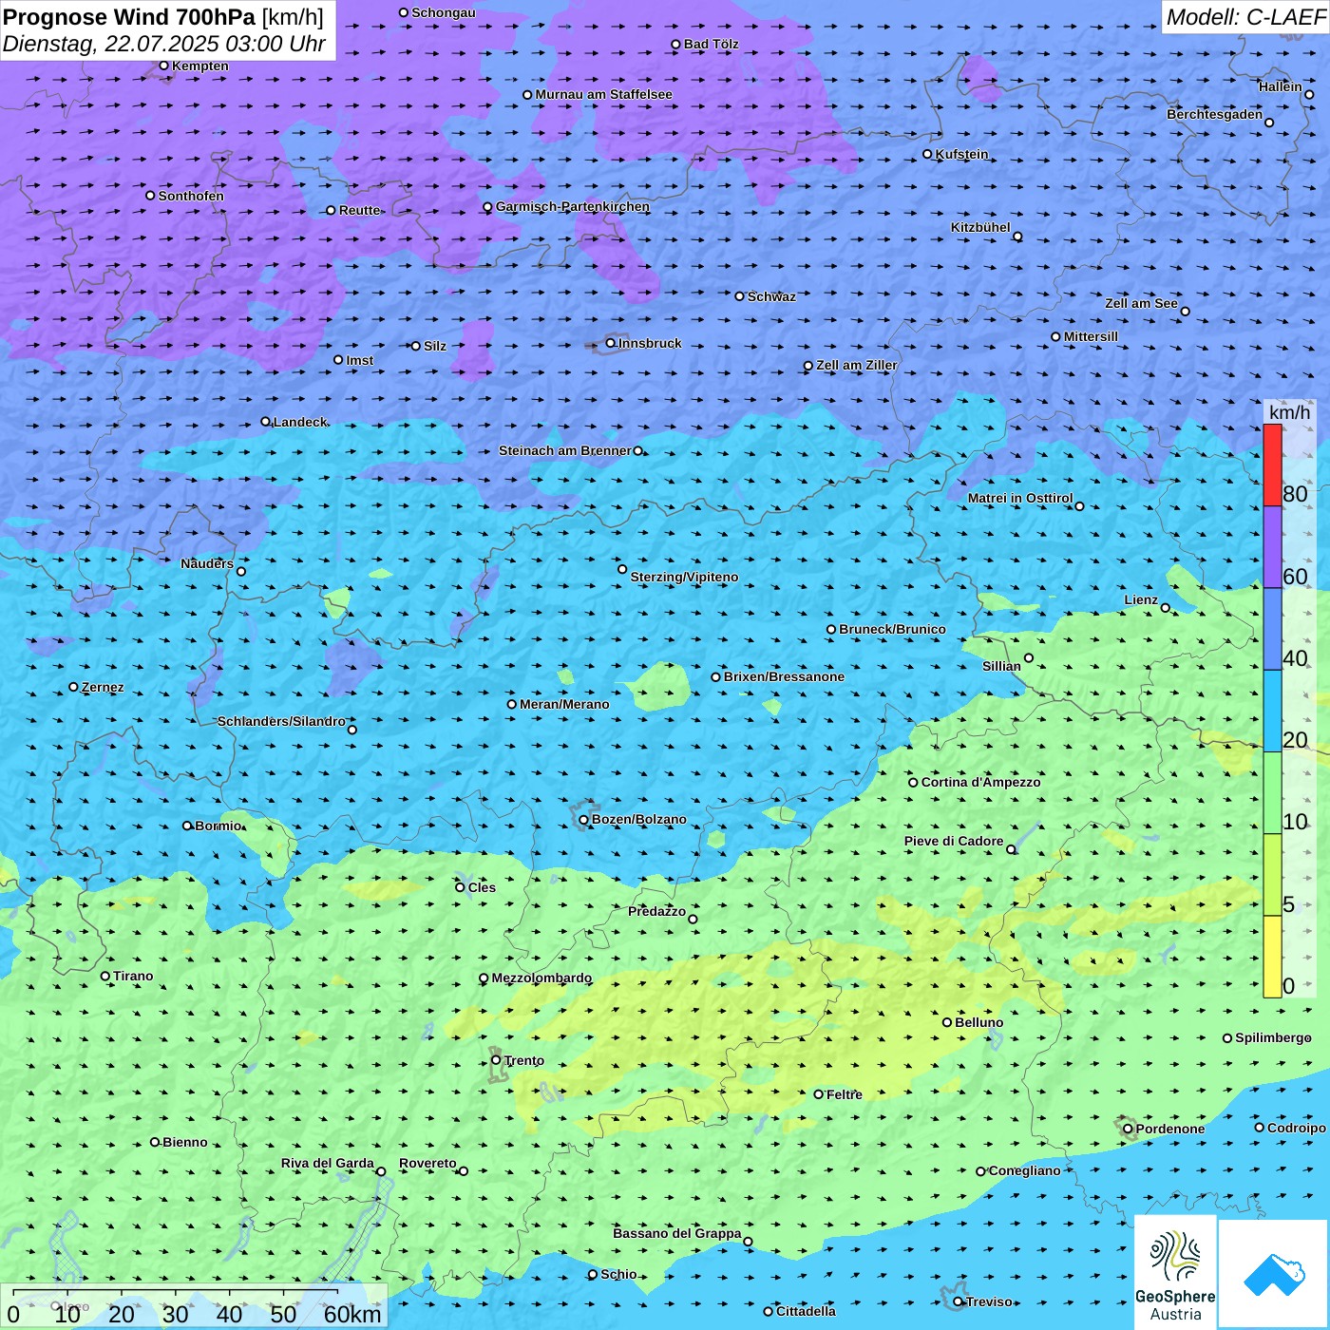This screenshot has width=1330, height=1330.
Task: Click the dark blue 40–60 legend segment
Action: [1272, 629]
